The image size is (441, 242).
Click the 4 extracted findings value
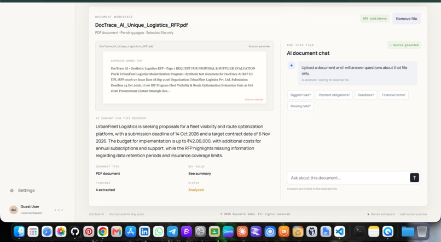(105, 190)
